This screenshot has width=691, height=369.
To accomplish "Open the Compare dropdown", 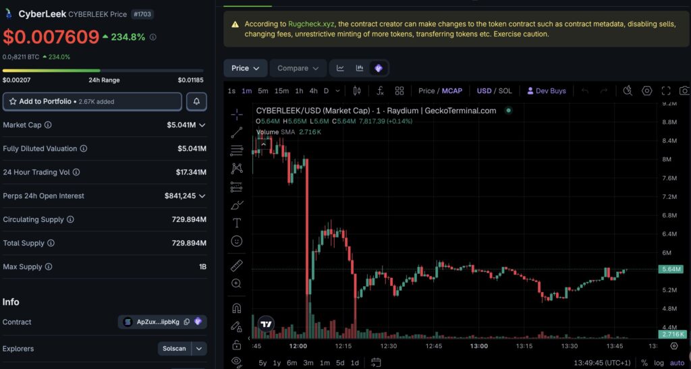I will tap(298, 68).
